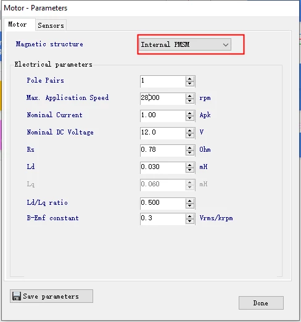Decrease Nominal DC Voltage value
Screen dimensions: 301x322
[x=190, y=136]
